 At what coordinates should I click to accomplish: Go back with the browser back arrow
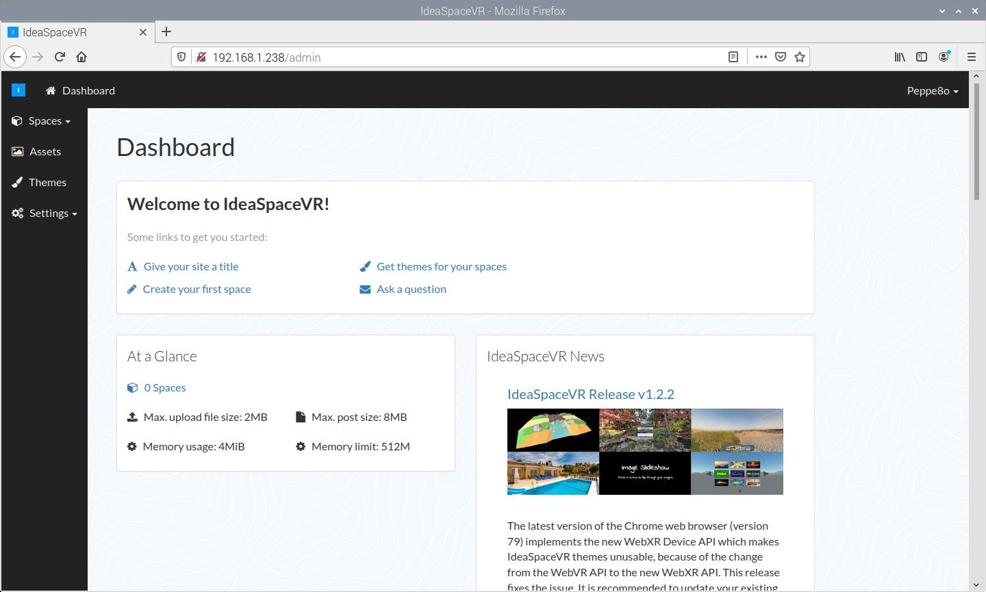[x=15, y=57]
